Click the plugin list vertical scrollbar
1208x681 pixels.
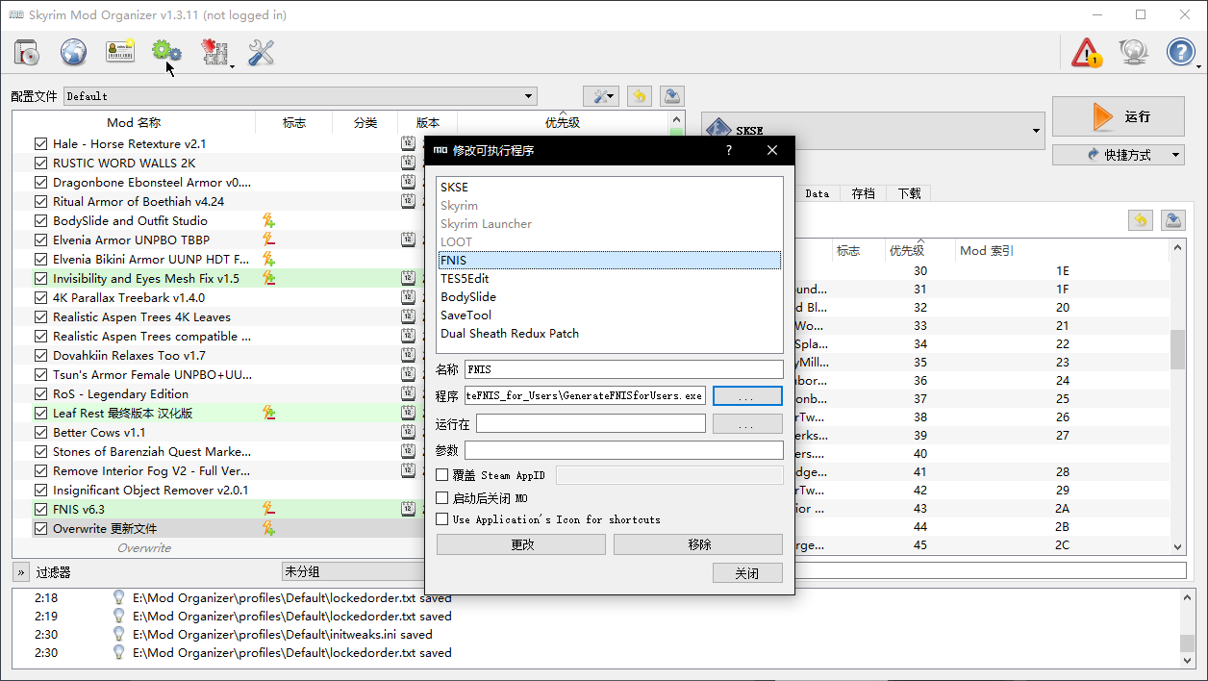(x=1177, y=396)
